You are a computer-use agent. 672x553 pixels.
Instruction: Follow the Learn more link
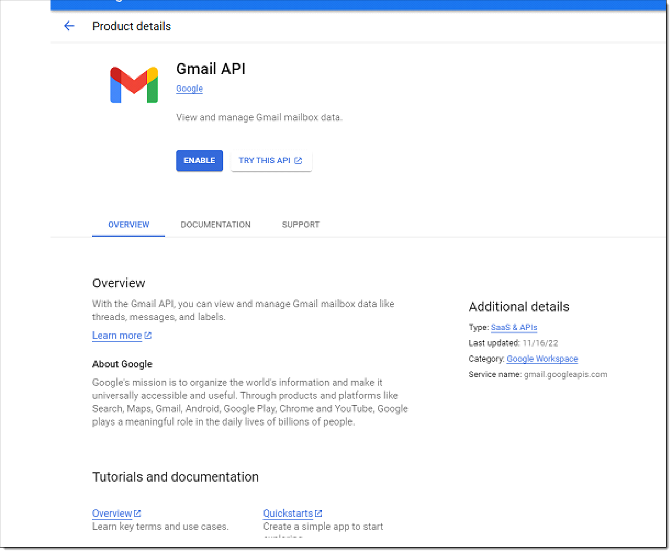coord(117,335)
